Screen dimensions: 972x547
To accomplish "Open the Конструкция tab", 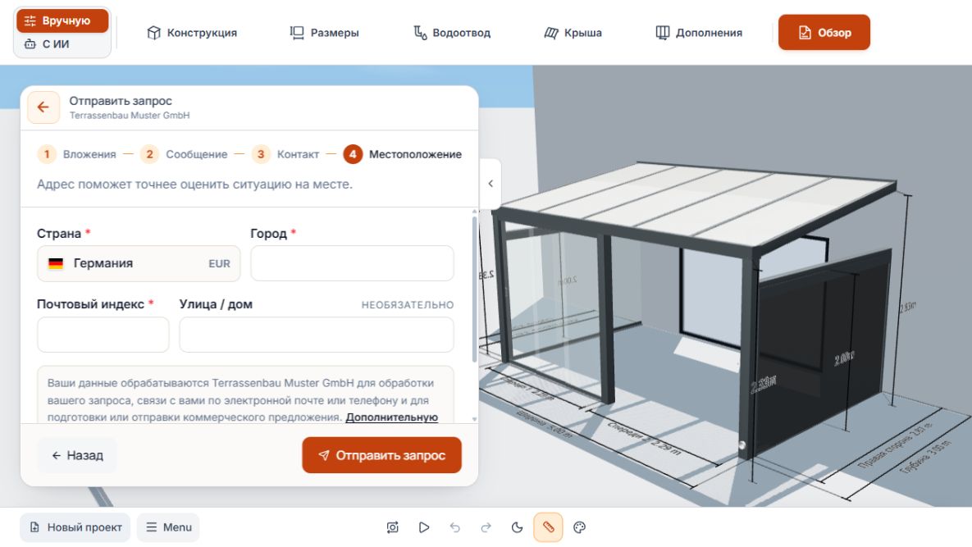I will click(192, 33).
